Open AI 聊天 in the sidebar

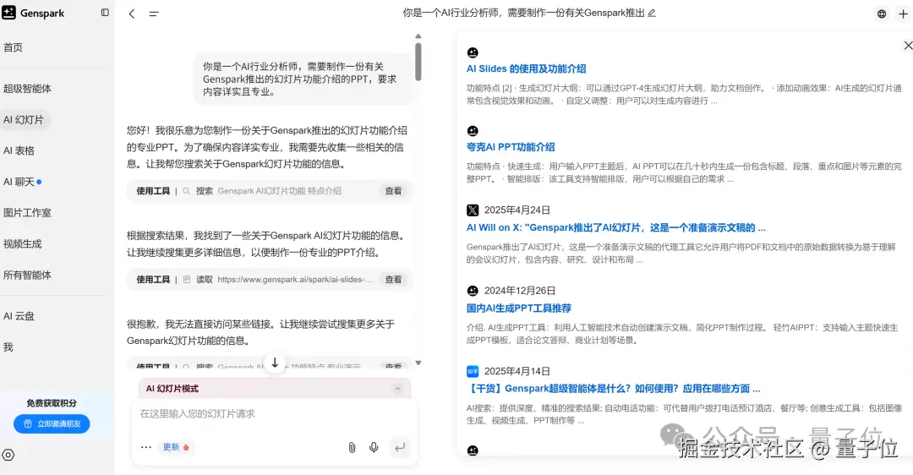pos(19,183)
